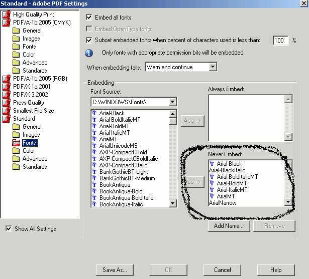Click the TrueType icon beside ArialUnicodeMS

94,146
